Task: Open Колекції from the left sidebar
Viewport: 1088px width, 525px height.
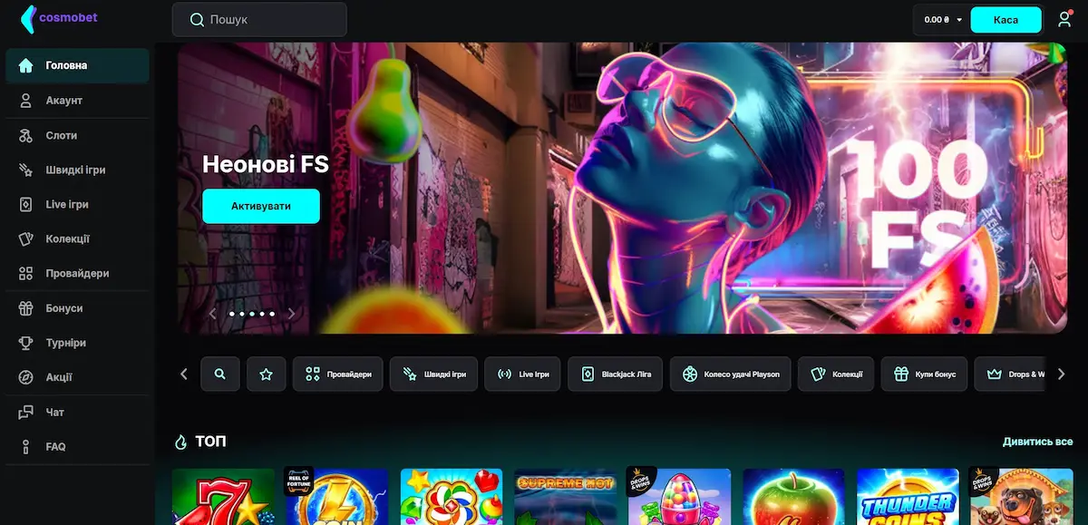Action: (x=77, y=238)
